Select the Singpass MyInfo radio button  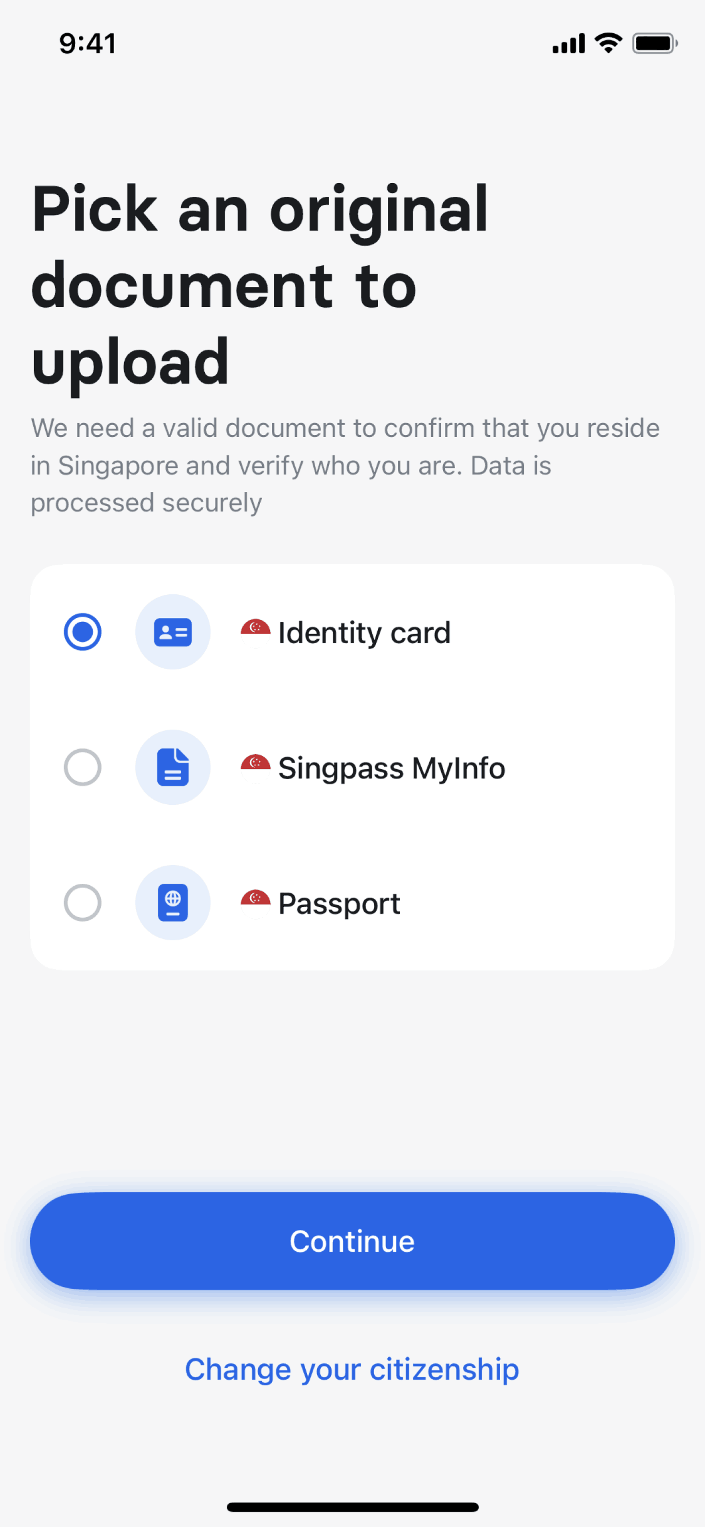click(x=83, y=767)
